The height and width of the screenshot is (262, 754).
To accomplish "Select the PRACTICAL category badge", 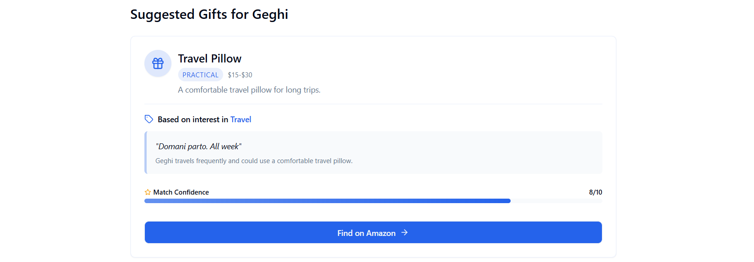I will coord(200,75).
